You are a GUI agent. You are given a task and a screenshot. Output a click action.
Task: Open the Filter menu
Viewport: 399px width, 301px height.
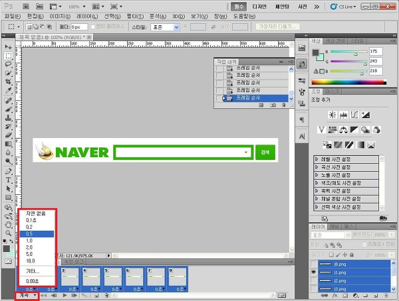coord(135,17)
